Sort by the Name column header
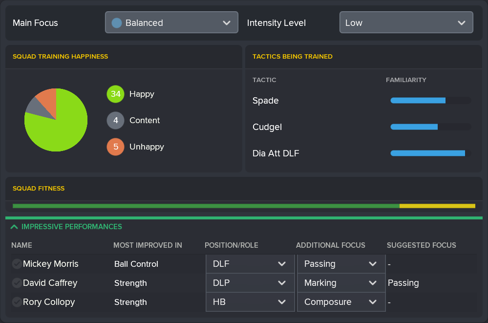This screenshot has width=488, height=323. [x=21, y=245]
